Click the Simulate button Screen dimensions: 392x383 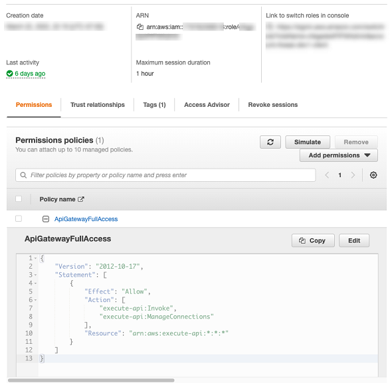coord(308,142)
